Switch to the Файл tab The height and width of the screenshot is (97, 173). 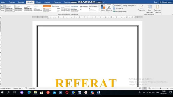point(3,2)
